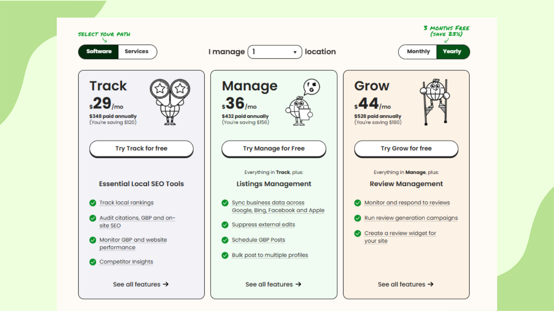Click You're saving $180 text
This screenshot has width=554, height=311.
(378, 122)
